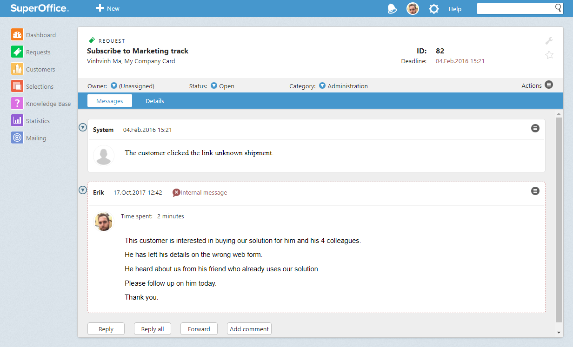Collapse Erik's internal message

click(x=83, y=190)
